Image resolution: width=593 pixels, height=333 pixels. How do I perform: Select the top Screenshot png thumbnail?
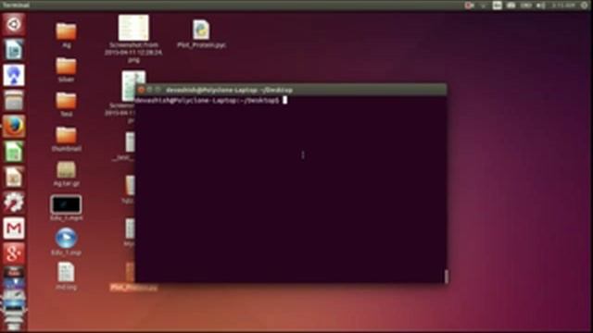pyautogui.click(x=133, y=28)
